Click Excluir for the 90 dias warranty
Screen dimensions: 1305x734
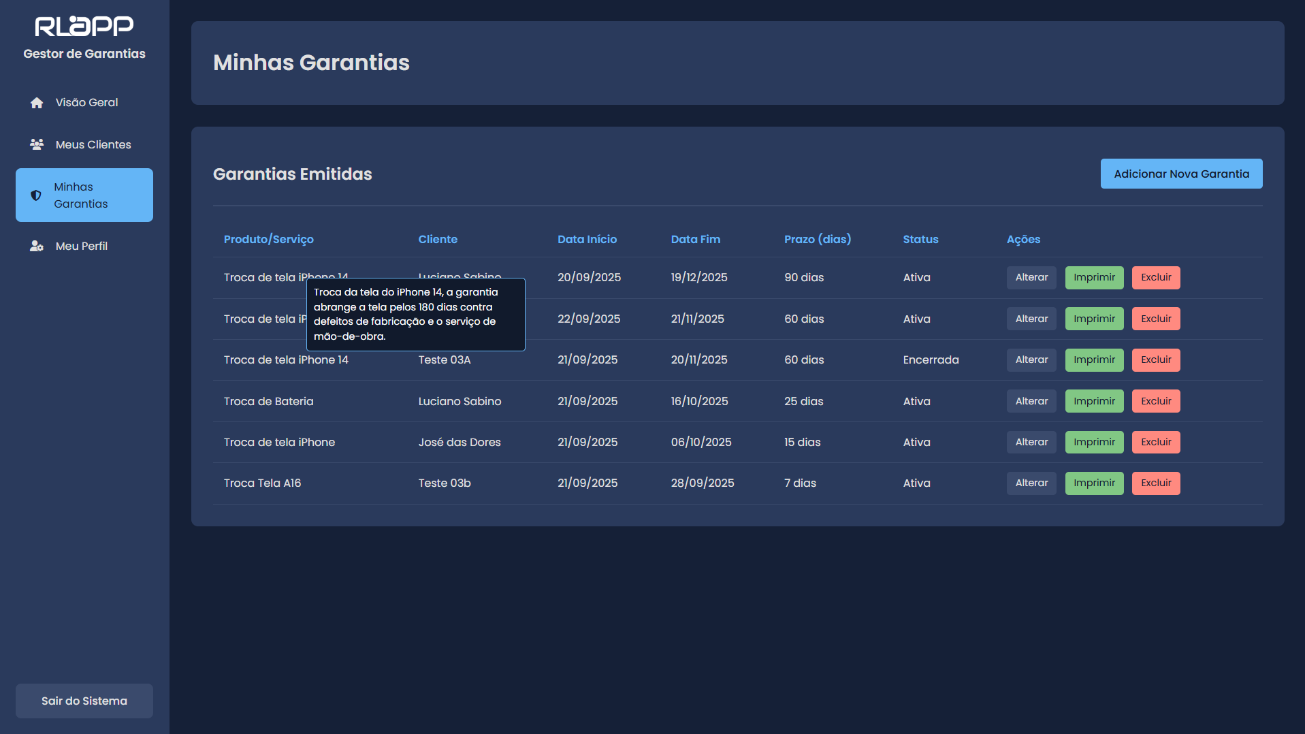[1155, 278]
